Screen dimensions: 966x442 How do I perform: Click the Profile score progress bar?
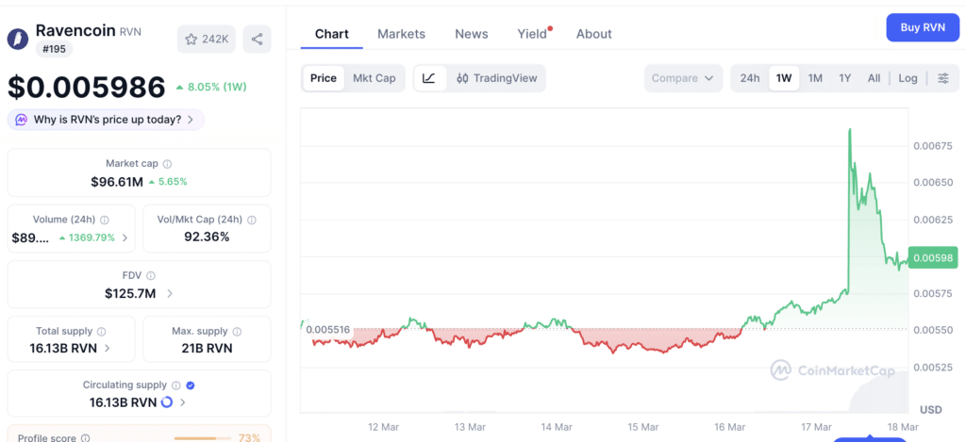point(203,438)
